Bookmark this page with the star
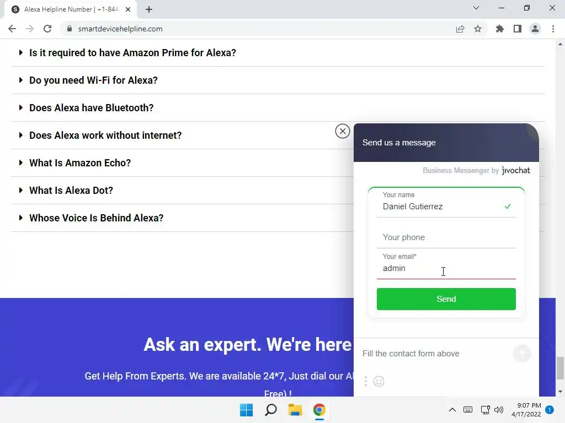565x423 pixels. click(478, 29)
